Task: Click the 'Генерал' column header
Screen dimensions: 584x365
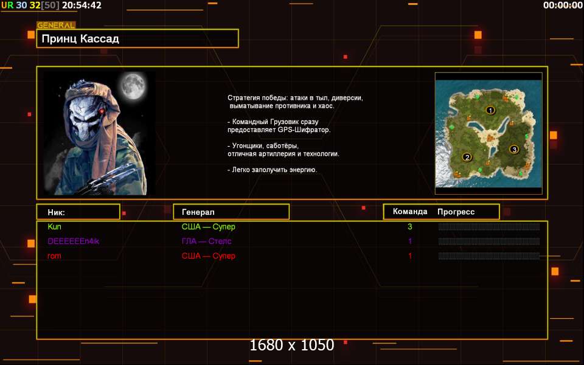Action: pyautogui.click(x=231, y=212)
